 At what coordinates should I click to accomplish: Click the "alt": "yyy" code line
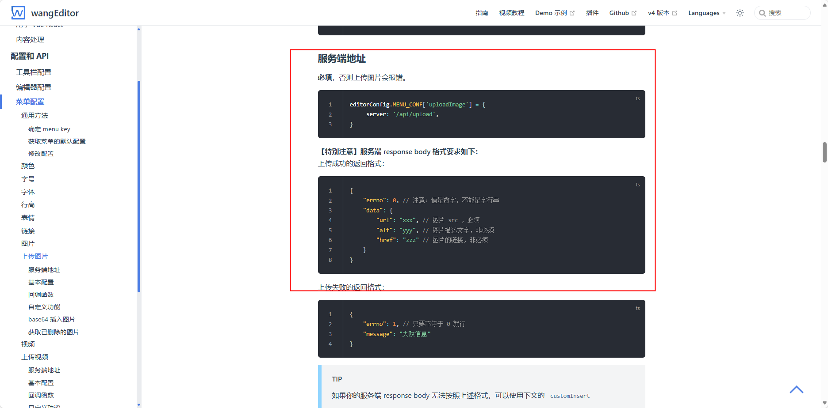tap(435, 230)
